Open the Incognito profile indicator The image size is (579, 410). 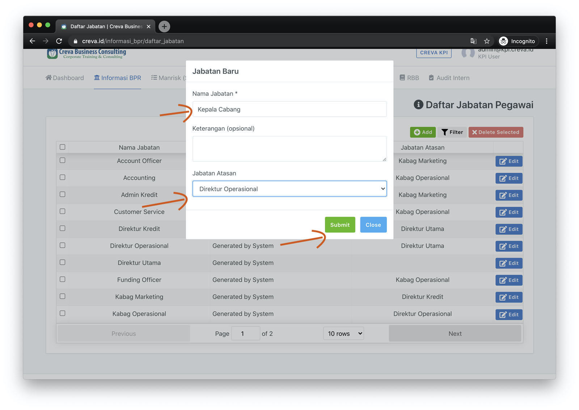517,41
